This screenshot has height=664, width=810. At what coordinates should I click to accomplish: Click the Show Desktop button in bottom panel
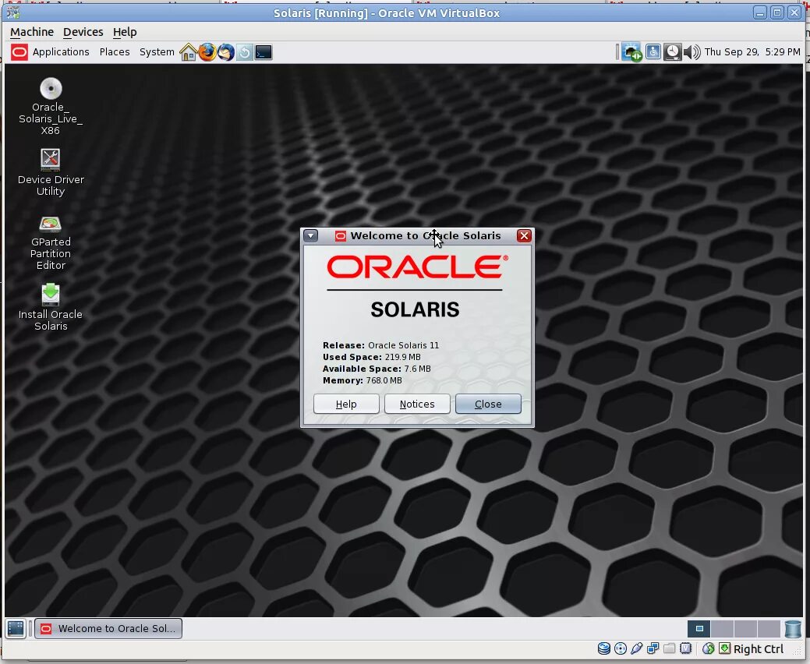[x=16, y=628]
